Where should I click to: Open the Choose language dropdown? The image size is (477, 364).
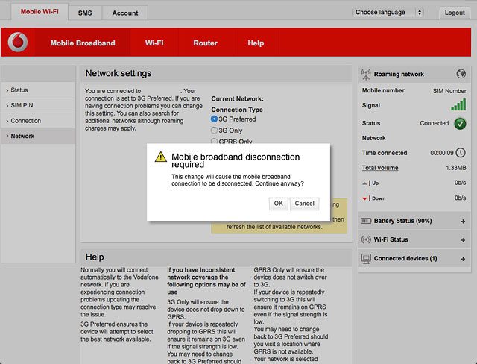(x=388, y=13)
